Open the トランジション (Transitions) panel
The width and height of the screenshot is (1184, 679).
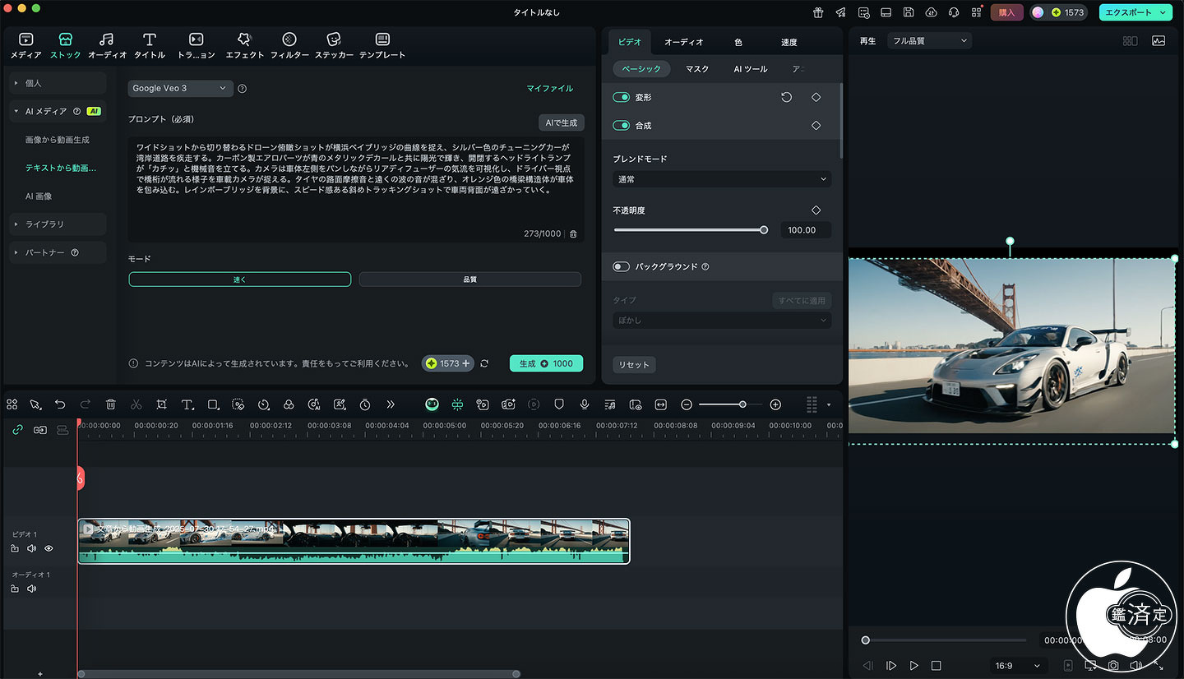coord(196,45)
